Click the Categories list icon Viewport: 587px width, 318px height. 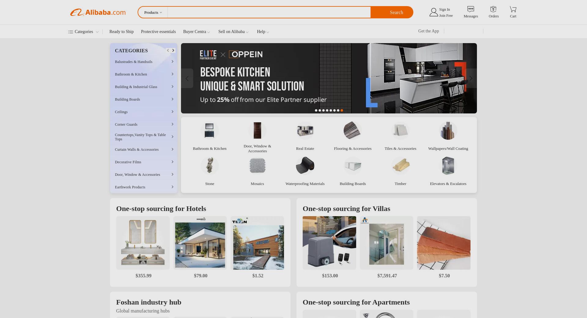(70, 32)
